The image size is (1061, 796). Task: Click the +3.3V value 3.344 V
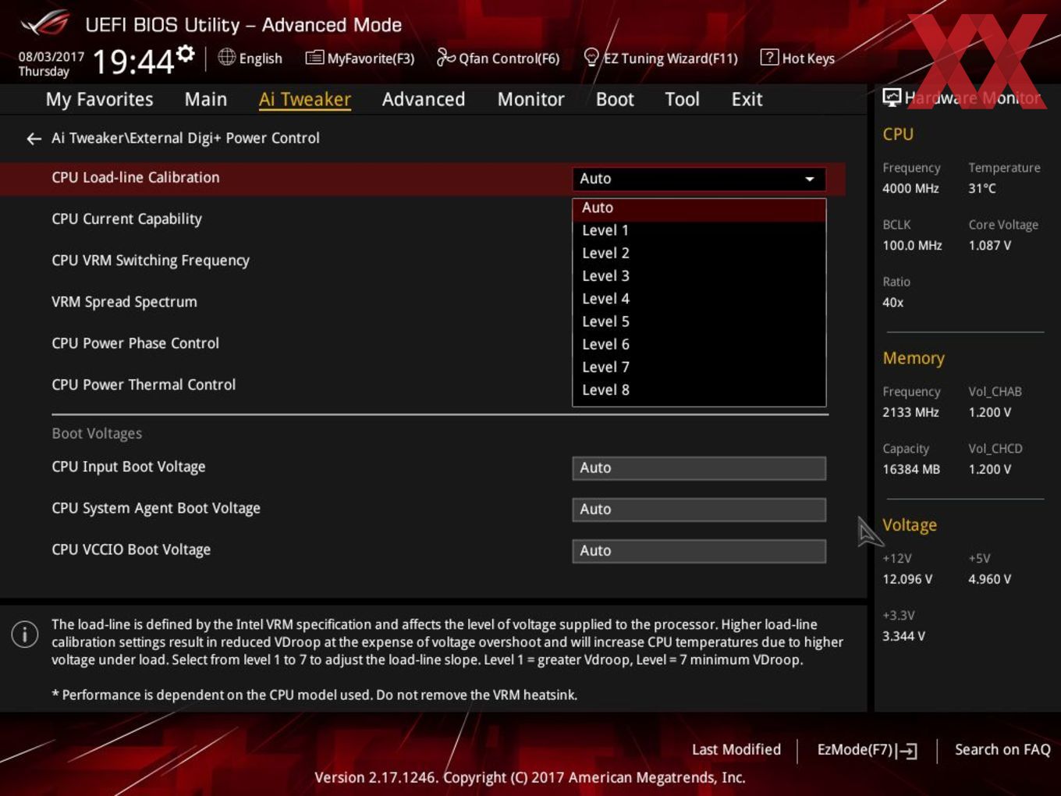[x=903, y=637]
